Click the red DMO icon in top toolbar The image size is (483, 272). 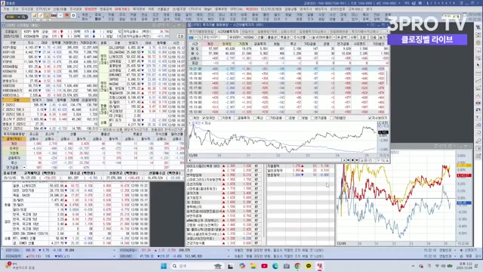[54, 16]
